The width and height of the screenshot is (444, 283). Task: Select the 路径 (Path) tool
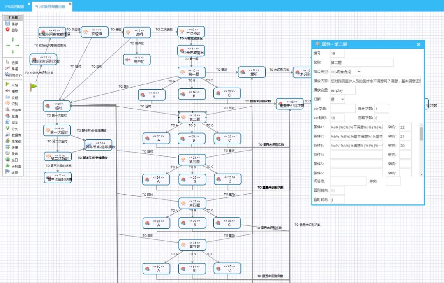(7, 68)
